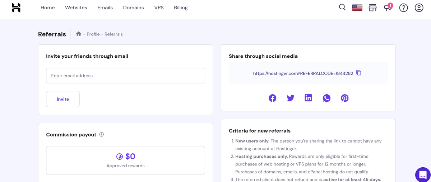
Task: Share referral via WhatsApp
Action: pos(326,98)
